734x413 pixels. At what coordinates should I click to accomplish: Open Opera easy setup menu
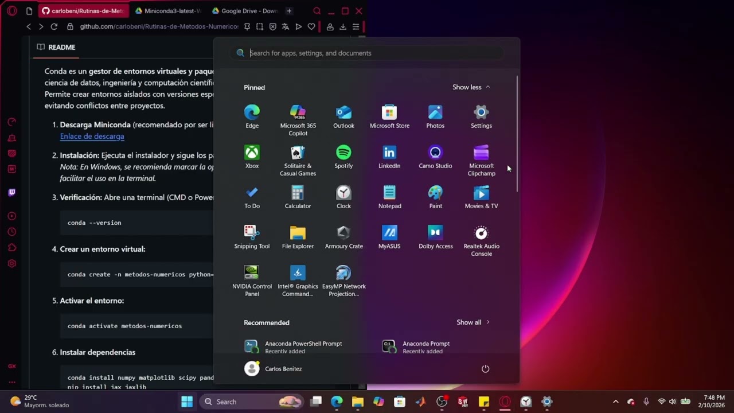(356, 26)
